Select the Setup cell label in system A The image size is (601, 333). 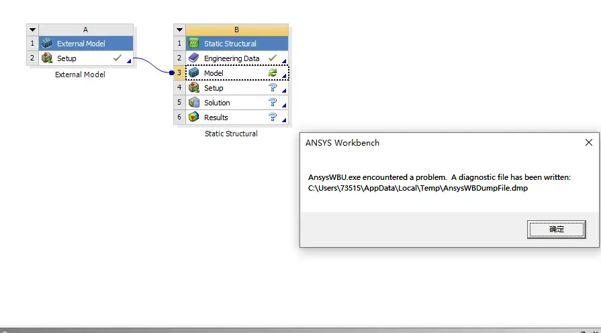point(66,58)
